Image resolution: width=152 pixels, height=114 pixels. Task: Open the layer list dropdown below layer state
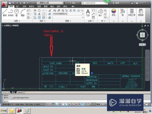(x=68, y=17)
